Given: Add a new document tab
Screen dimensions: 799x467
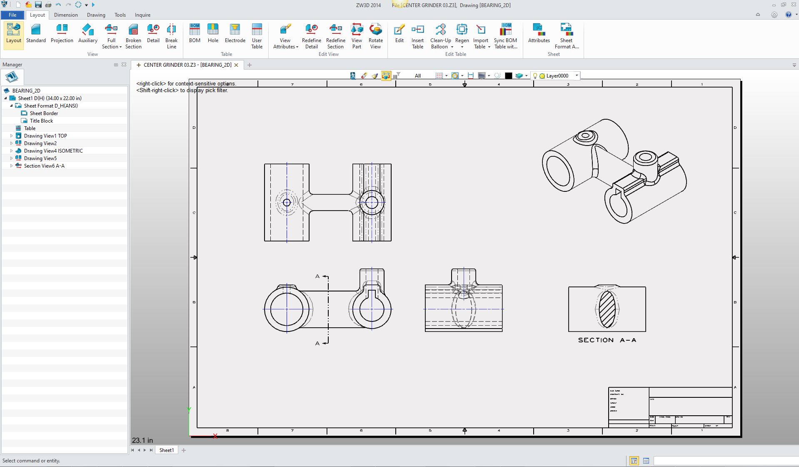Looking at the screenshot, I should click(x=250, y=65).
